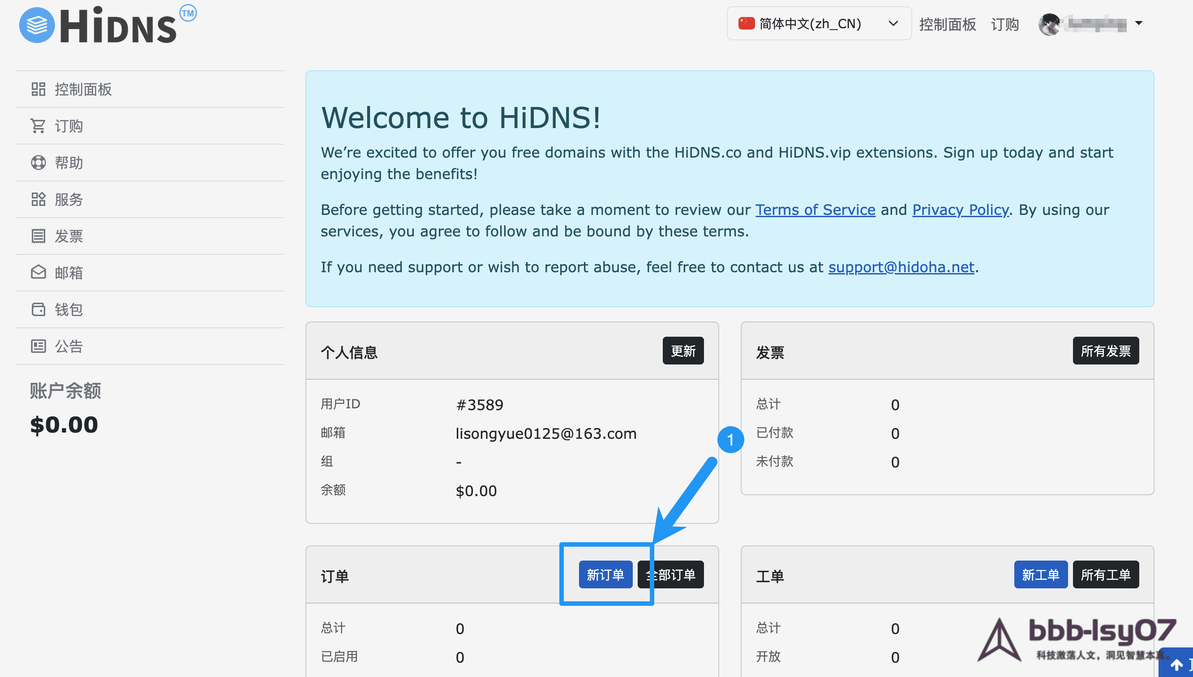Click the services widgets icon
Image resolution: width=1193 pixels, height=677 pixels.
pyautogui.click(x=38, y=199)
